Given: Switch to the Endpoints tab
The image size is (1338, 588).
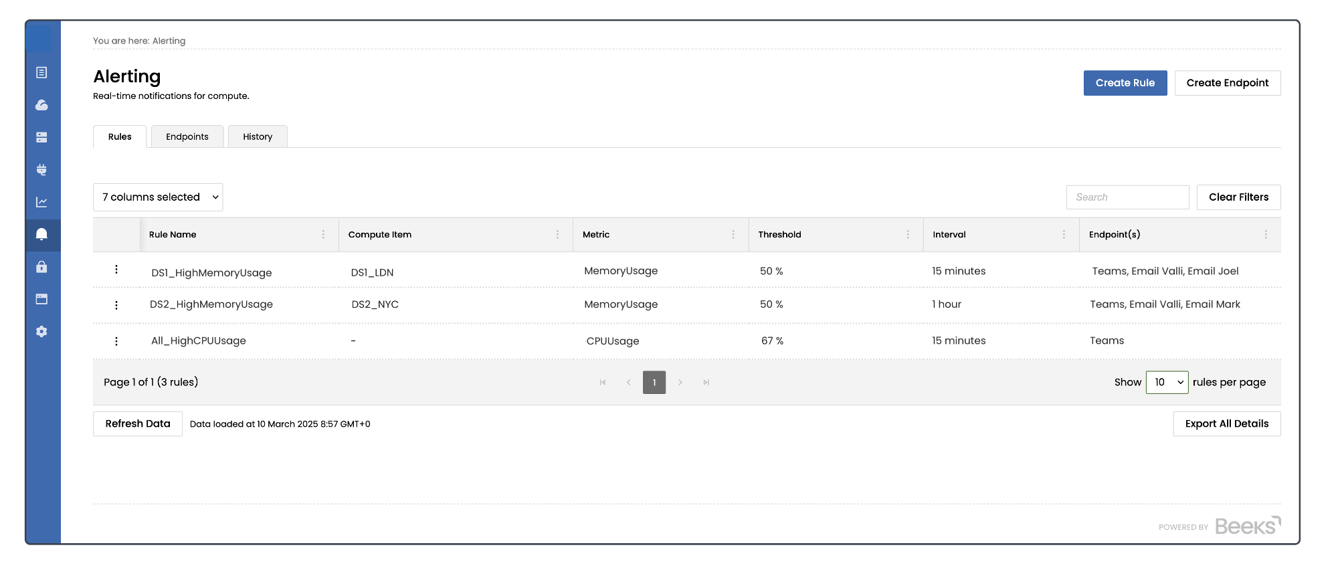Looking at the screenshot, I should [x=187, y=137].
